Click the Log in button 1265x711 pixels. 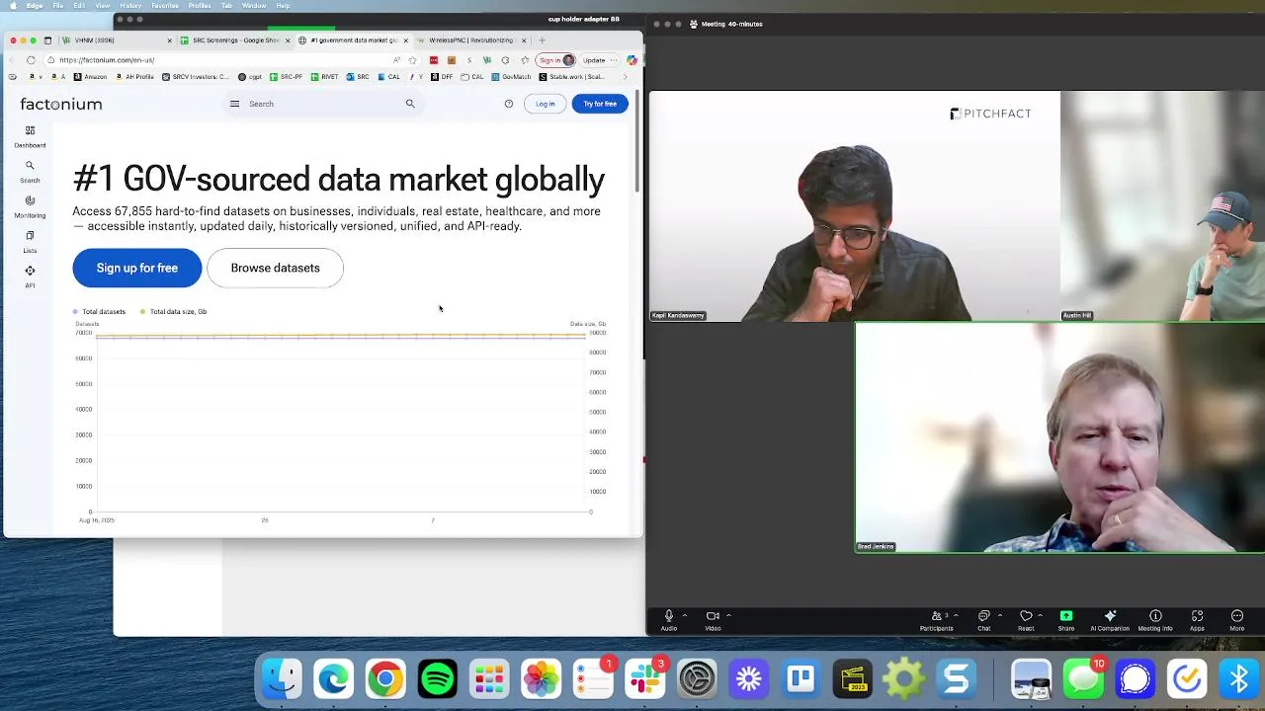point(545,104)
